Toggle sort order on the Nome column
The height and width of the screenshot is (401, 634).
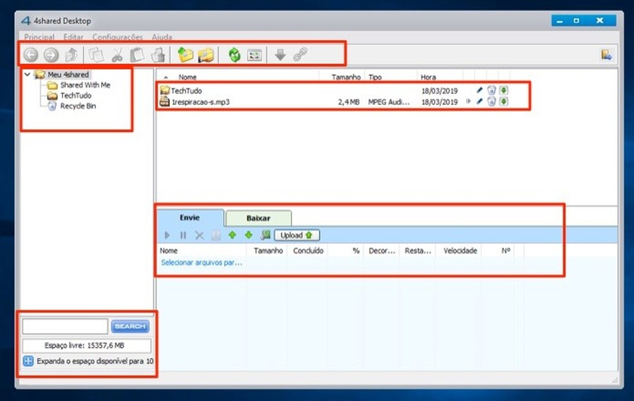[x=187, y=77]
